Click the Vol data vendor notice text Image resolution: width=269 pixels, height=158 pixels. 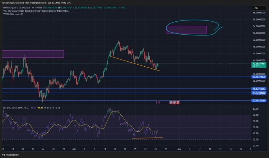click(36, 11)
